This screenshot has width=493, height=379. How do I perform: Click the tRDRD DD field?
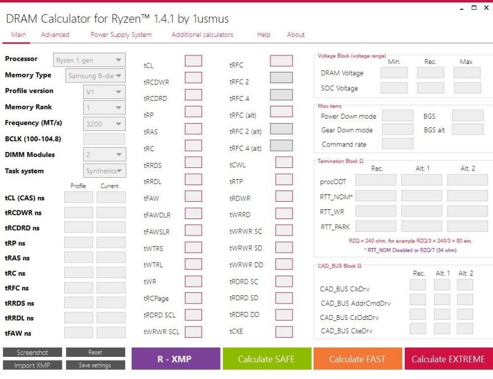coord(284,314)
